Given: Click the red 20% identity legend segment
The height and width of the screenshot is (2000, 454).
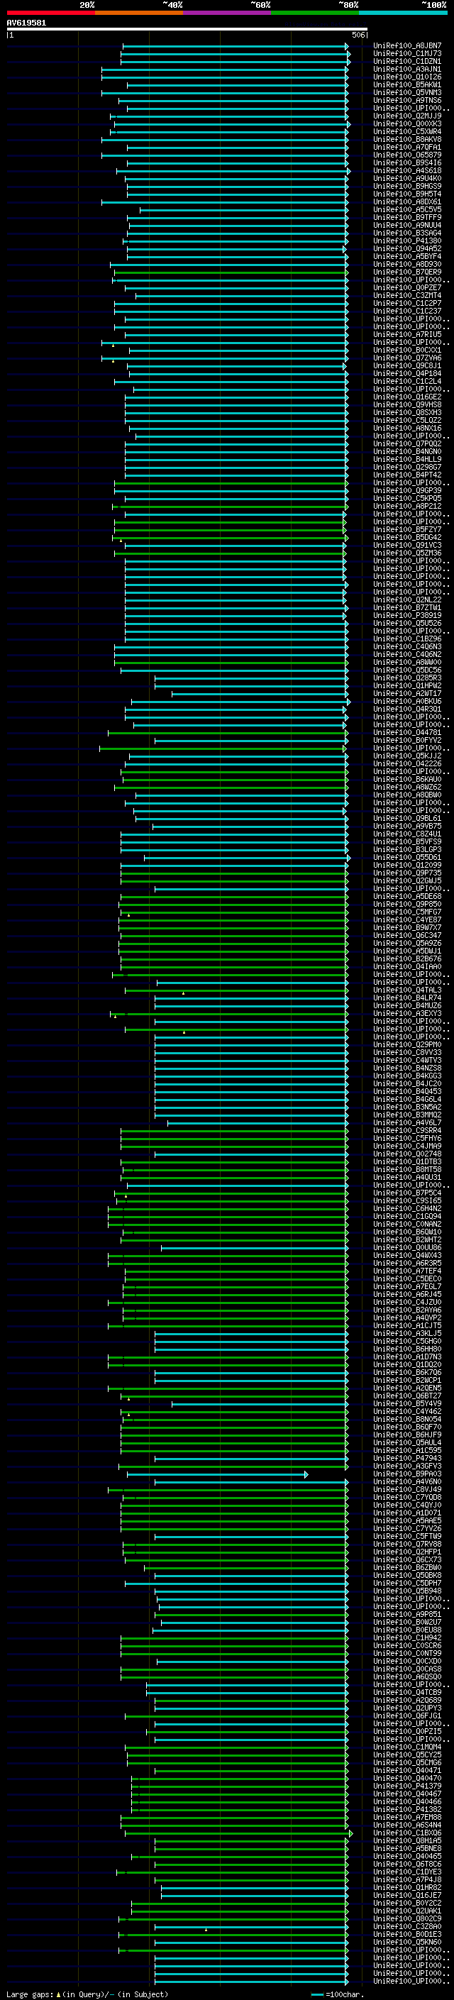Looking at the screenshot, I should tap(50, 13).
